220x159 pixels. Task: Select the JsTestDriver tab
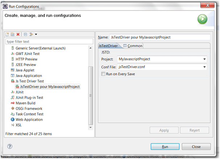pyautogui.click(x=109, y=46)
